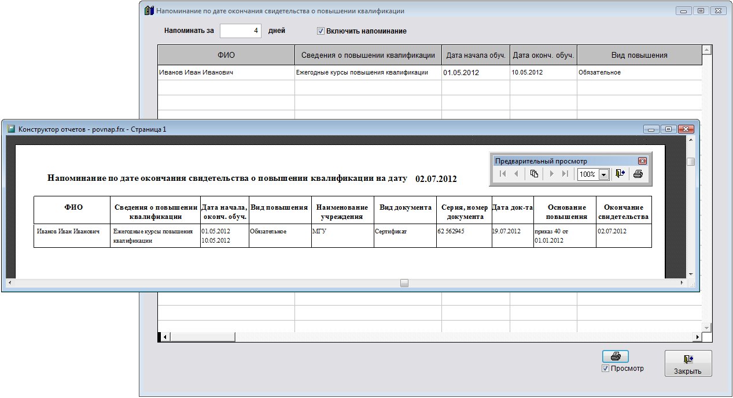Viewport: 733px width, 398px height.
Task: Toggle the Включить напоминание checkbox
Action: [321, 31]
